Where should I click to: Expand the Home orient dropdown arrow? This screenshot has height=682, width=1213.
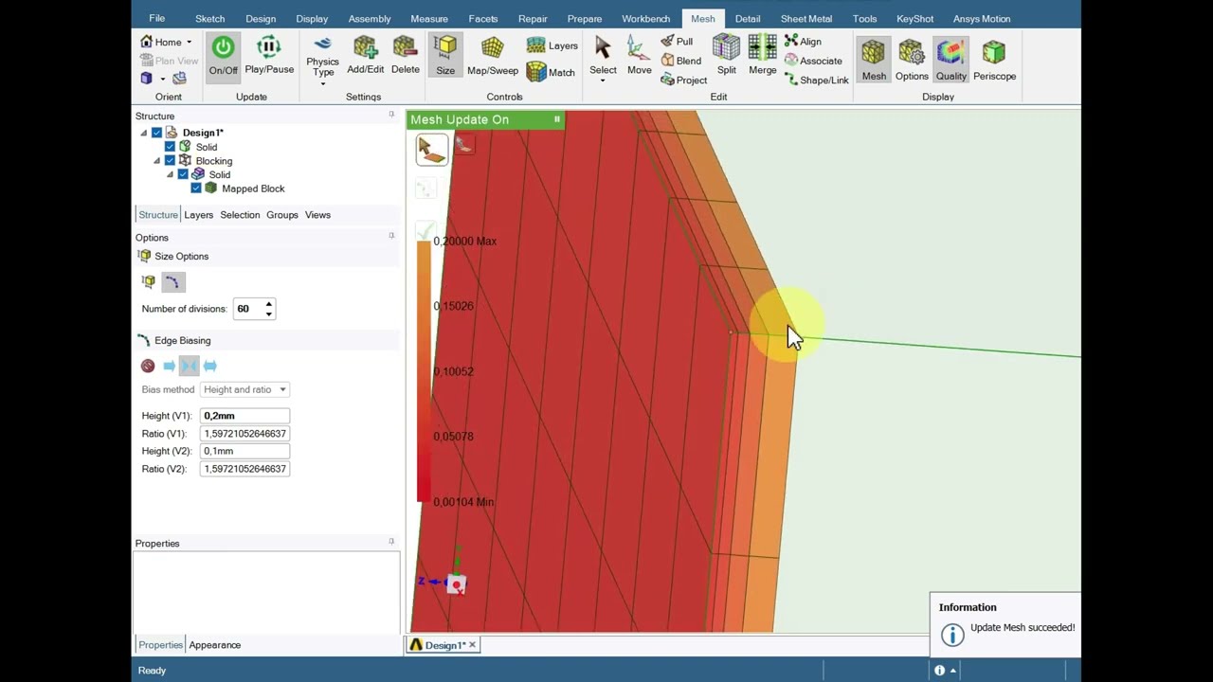point(189,42)
